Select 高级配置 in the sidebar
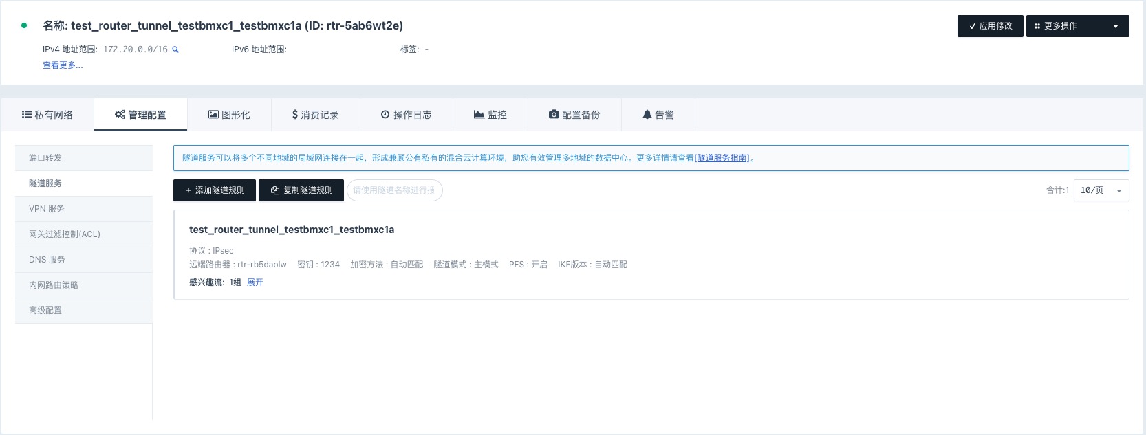1146x435 pixels. (x=84, y=311)
